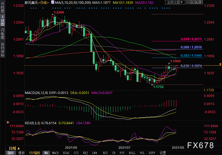222x155 pixels.
Task: Choose the CCI indicator button
Action: (x=76, y=153)
